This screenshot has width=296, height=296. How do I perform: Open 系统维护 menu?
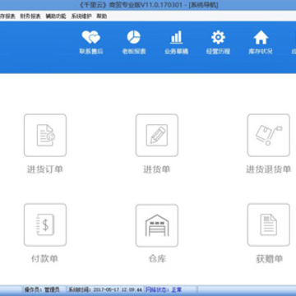pyautogui.click(x=81, y=16)
